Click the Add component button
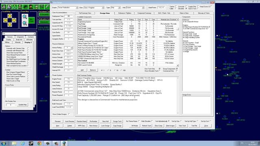Image resolution: width=260 pixels, height=146 pixels. point(82,70)
